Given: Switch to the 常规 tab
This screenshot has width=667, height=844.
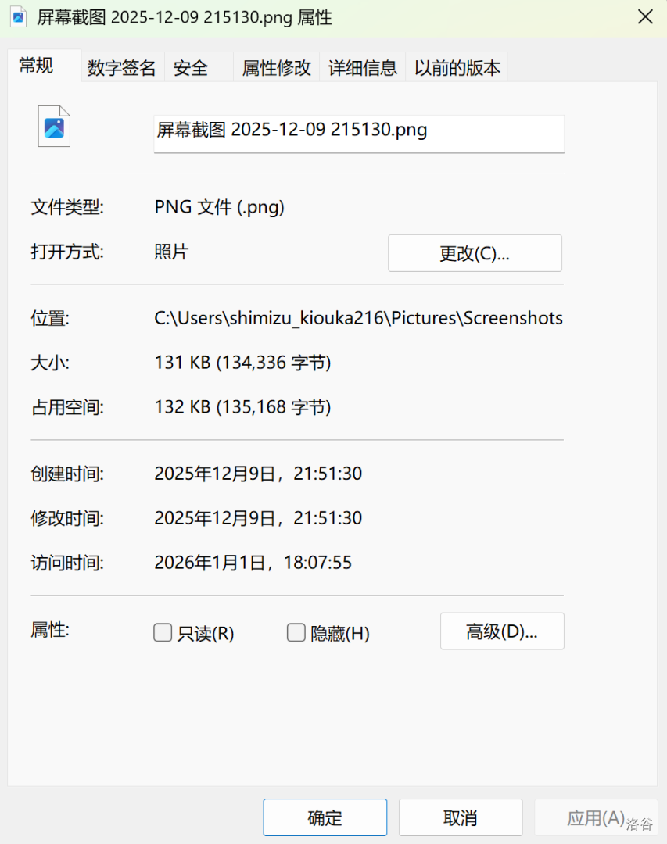Looking at the screenshot, I should tap(37, 66).
